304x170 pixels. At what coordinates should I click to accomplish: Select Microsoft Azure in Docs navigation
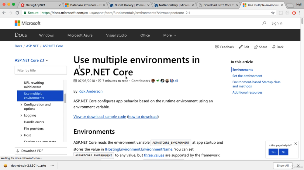coord(80,35)
